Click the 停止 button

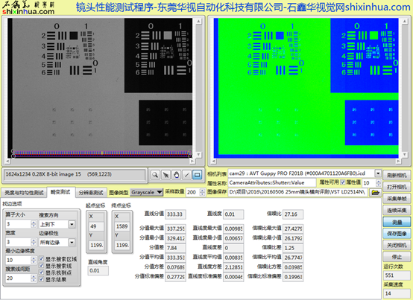397,257
